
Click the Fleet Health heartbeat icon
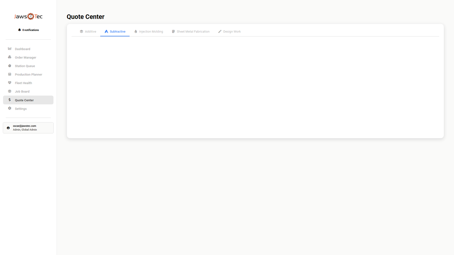click(10, 83)
